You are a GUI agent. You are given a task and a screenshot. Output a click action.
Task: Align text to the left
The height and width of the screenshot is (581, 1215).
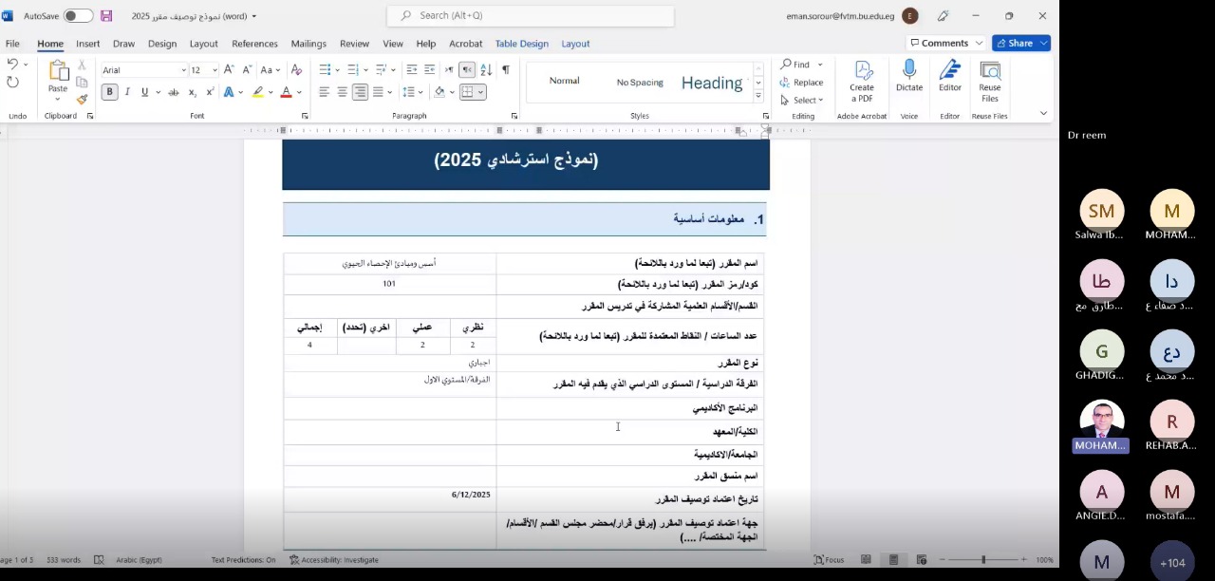324,92
